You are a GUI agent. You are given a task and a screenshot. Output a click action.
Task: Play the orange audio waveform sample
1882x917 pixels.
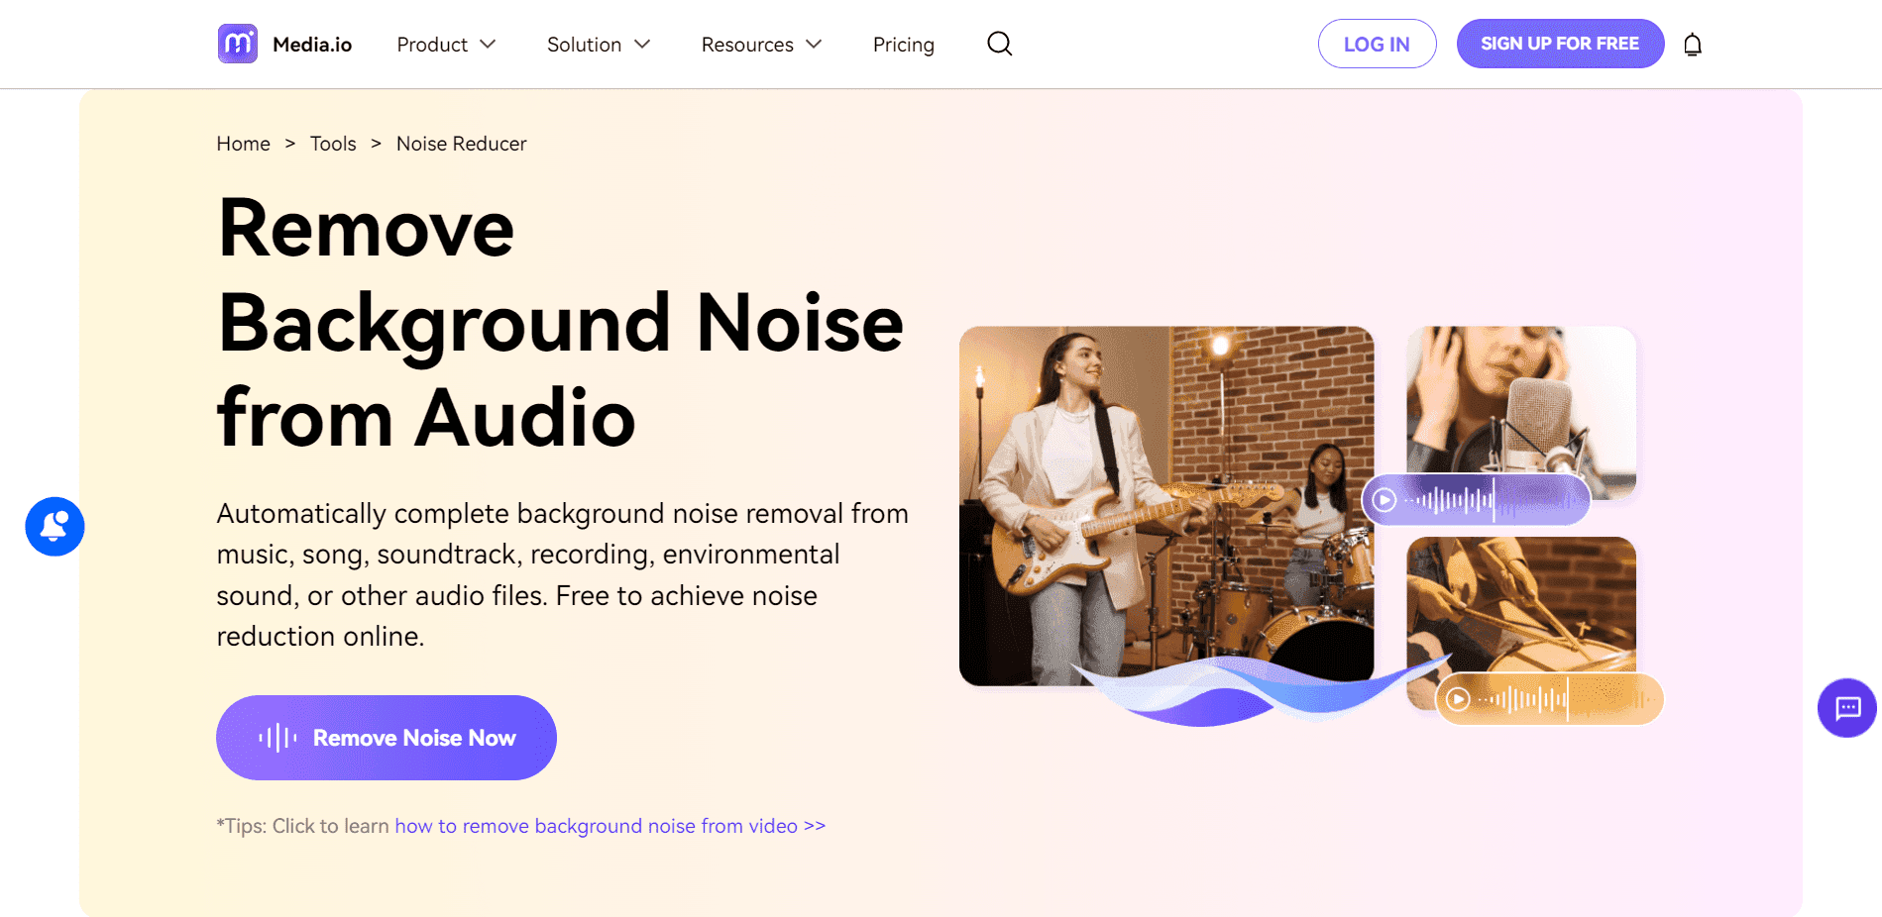pos(1458,699)
